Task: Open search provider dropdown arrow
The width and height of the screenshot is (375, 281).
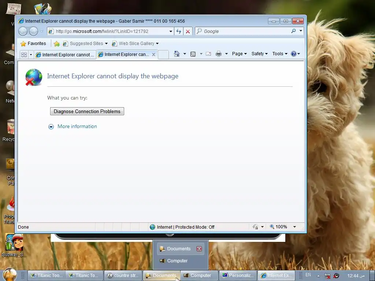Action: (301, 31)
